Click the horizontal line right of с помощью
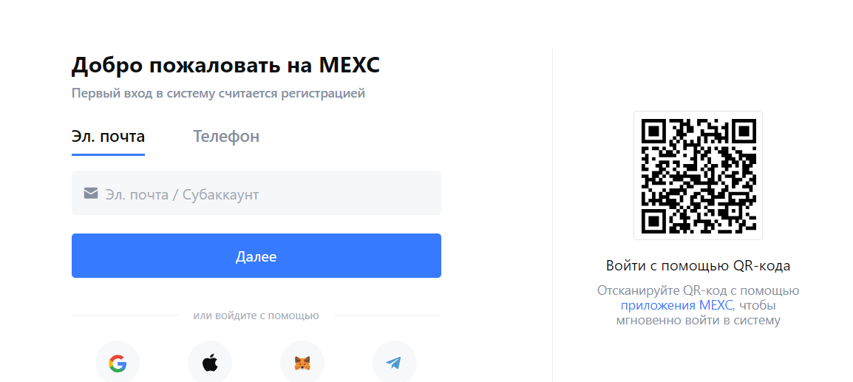Viewport: 853px width, 382px height. 387,315
